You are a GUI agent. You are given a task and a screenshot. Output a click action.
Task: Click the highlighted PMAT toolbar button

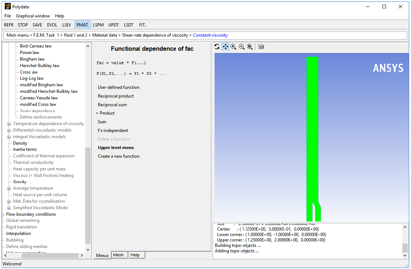82,25
